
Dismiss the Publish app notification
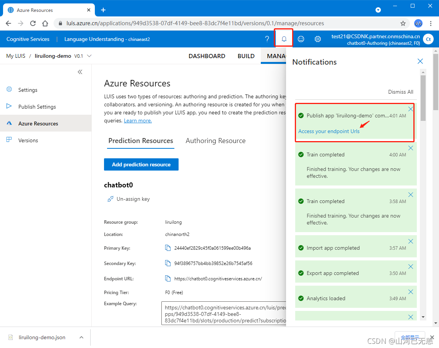pos(410,109)
